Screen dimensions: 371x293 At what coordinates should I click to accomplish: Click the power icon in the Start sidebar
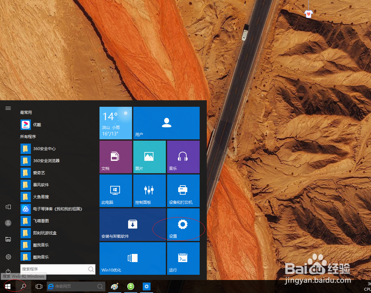coord(8,272)
